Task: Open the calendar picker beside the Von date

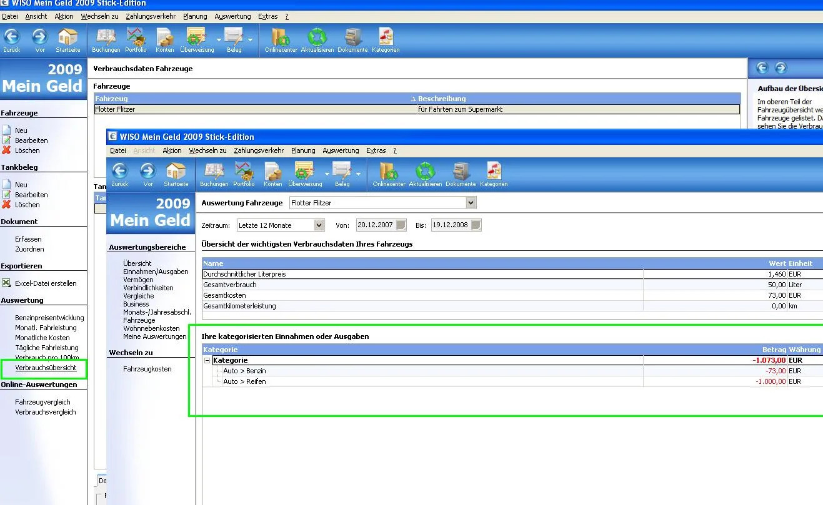Action: click(401, 225)
